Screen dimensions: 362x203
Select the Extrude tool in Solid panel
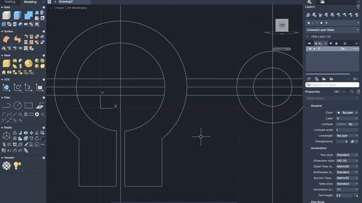click(18, 15)
